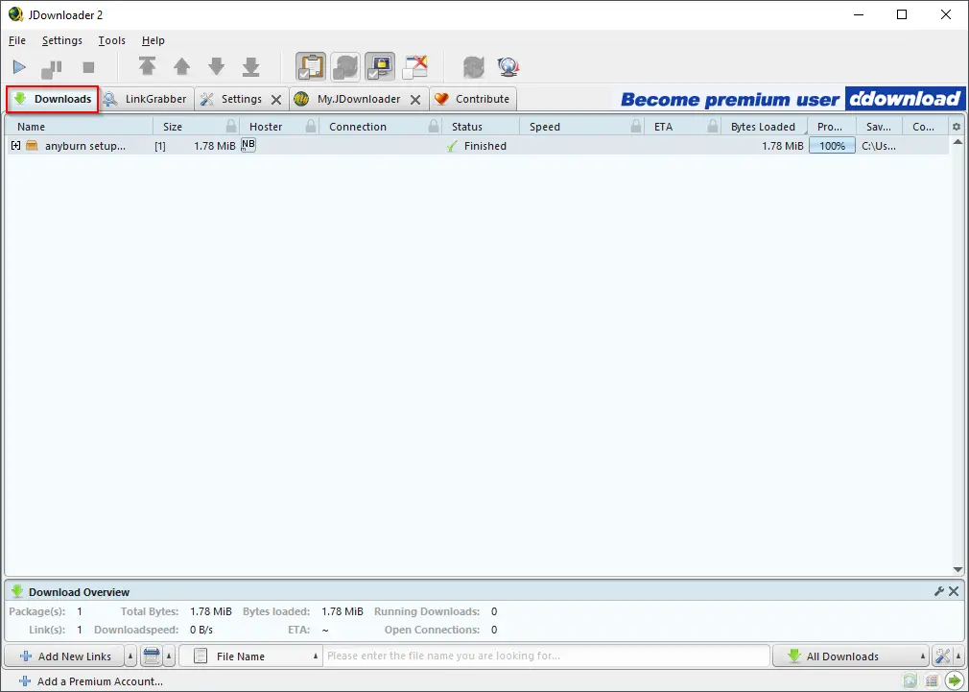This screenshot has width=969, height=692.
Task: Close the Settings tab
Action: click(x=276, y=100)
